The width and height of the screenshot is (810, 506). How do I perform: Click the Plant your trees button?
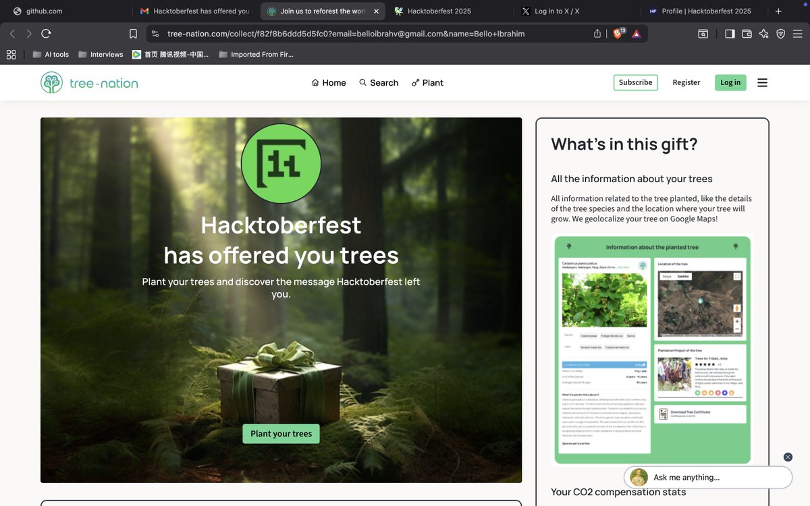[281, 434]
